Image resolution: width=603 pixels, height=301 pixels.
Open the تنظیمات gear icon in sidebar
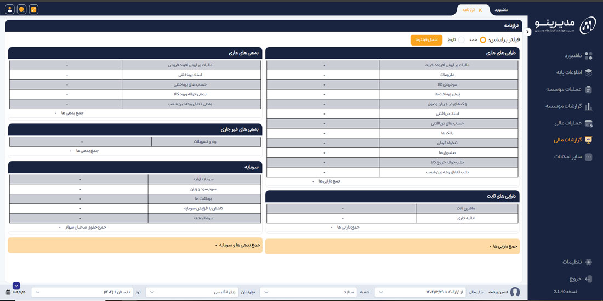pyautogui.click(x=588, y=262)
